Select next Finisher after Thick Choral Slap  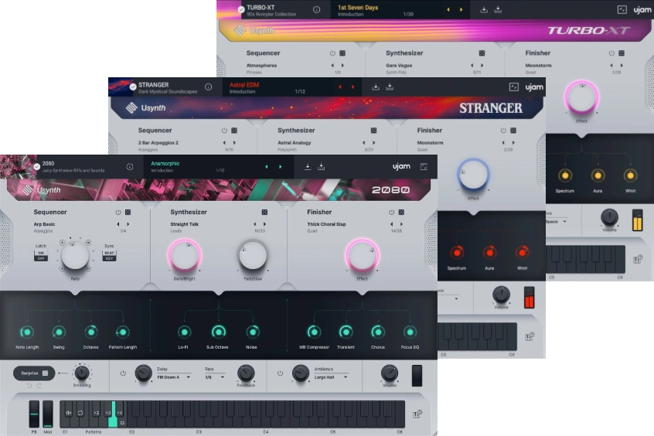pyautogui.click(x=401, y=224)
